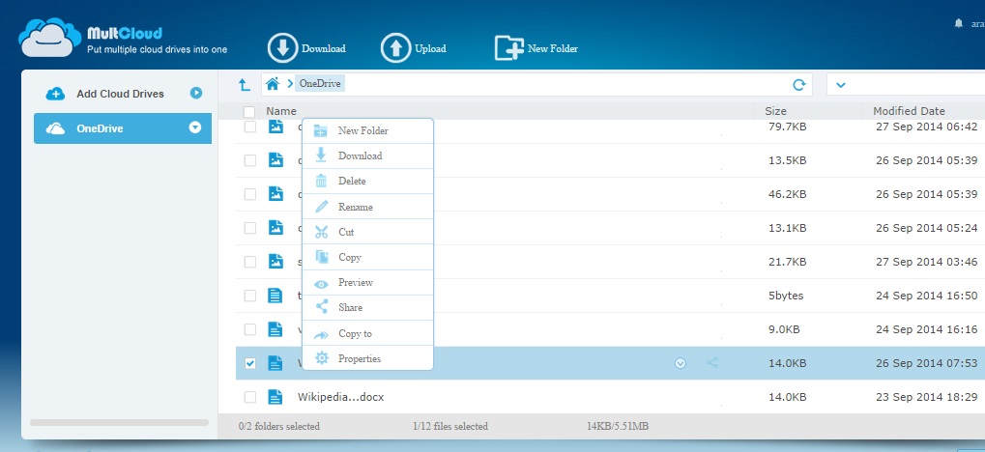Click the OneDrive cloud icon in sidebar
Screen dimensions: 985x452
tap(55, 128)
